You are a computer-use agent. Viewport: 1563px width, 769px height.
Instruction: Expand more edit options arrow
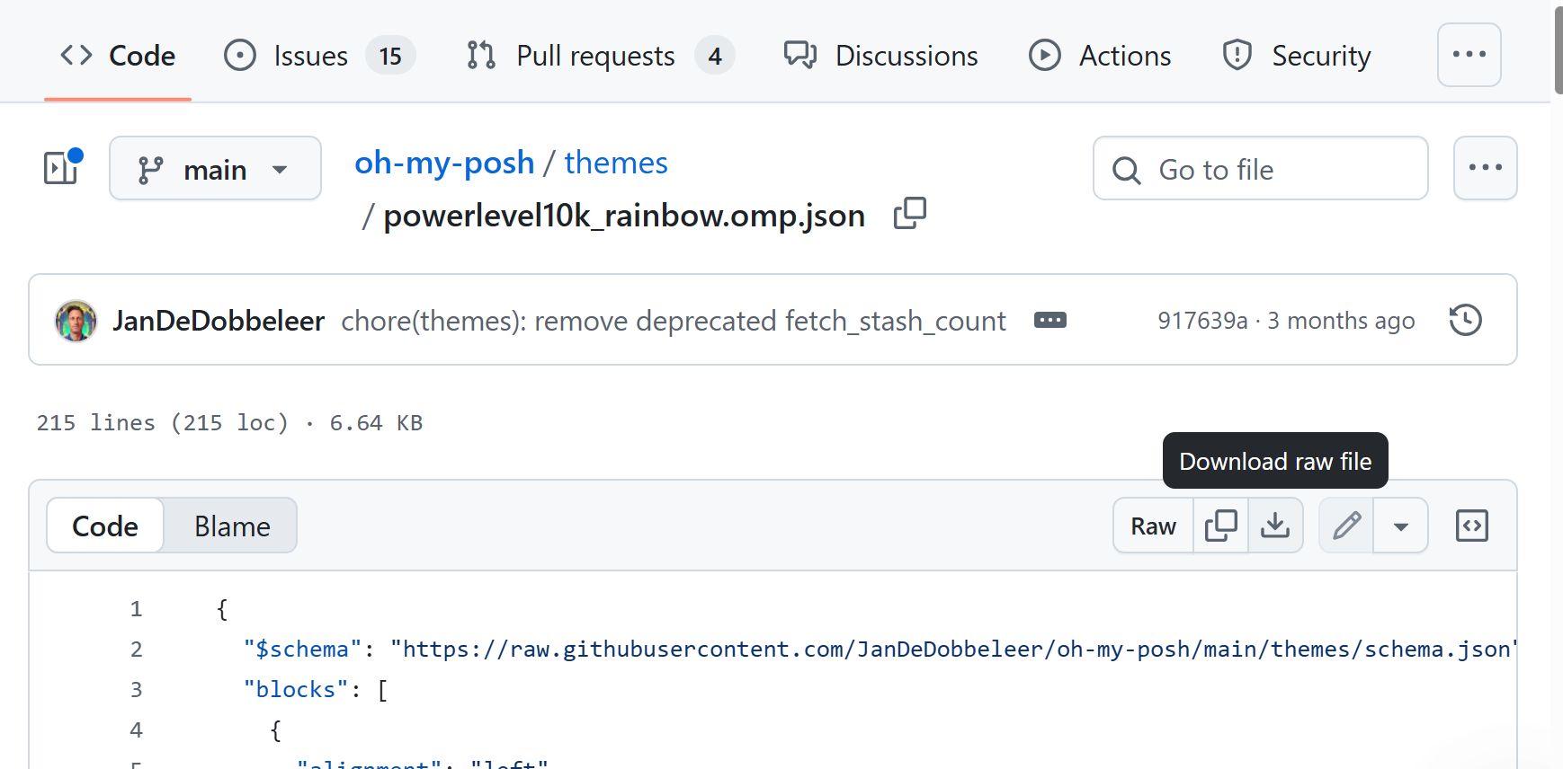(x=1400, y=526)
